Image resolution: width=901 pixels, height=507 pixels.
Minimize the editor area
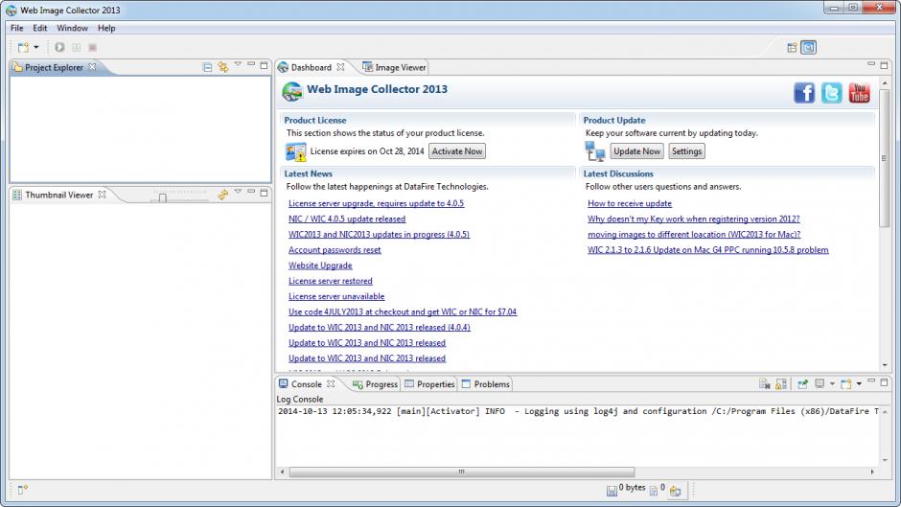(871, 64)
